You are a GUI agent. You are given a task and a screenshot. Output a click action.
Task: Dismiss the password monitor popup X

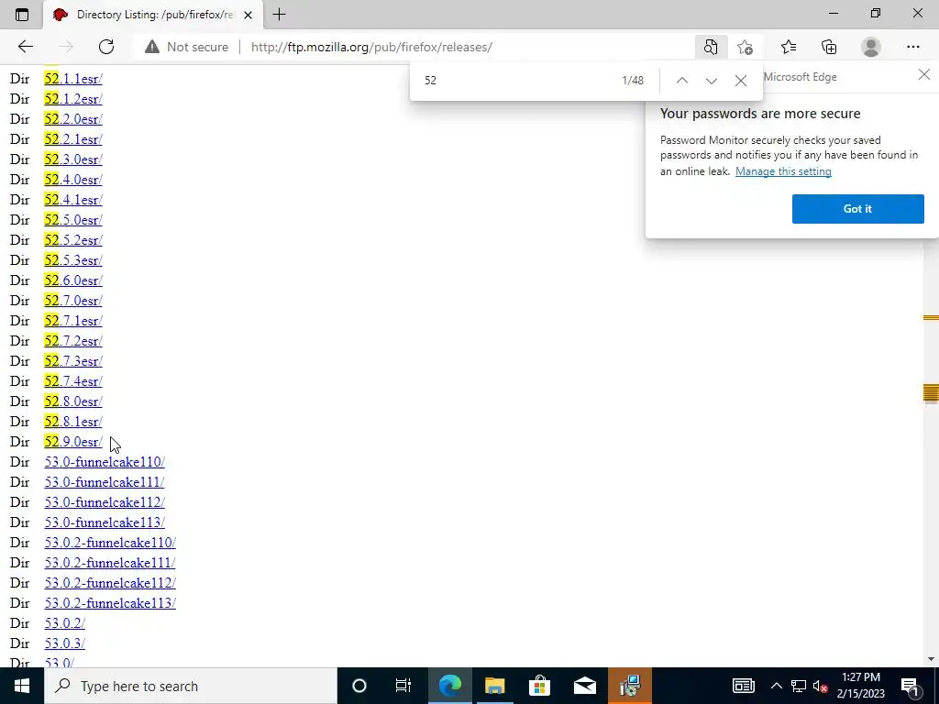924,74
